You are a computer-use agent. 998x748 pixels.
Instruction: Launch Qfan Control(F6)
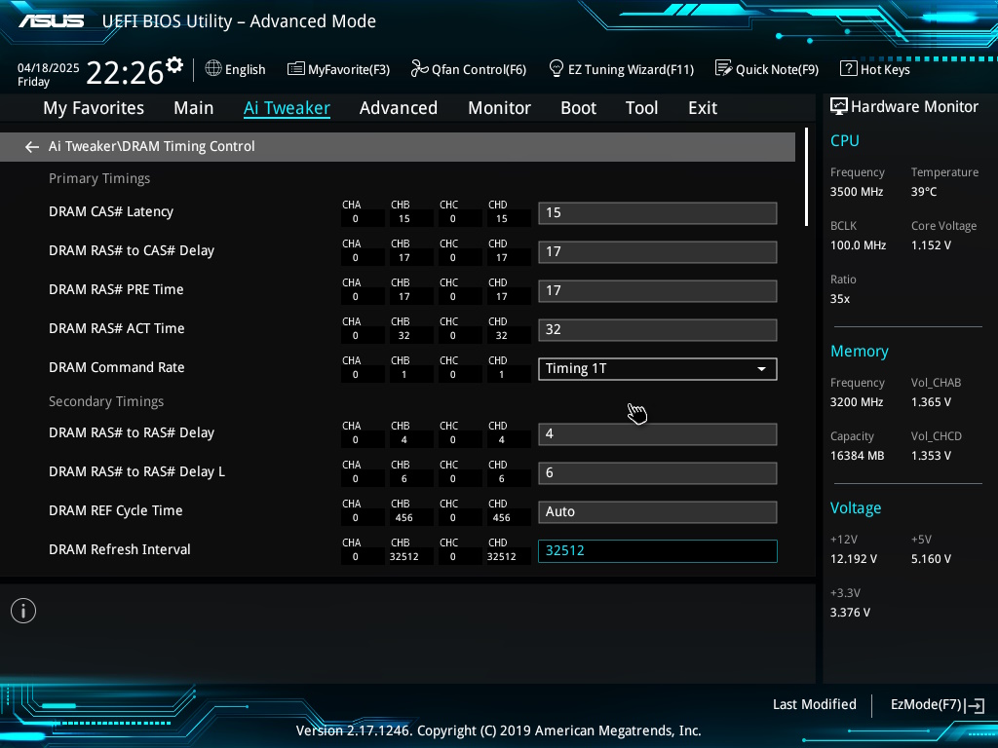(480, 69)
